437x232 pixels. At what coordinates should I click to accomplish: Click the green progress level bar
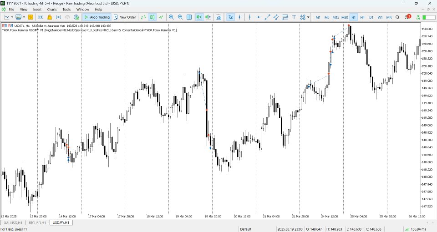429,17
